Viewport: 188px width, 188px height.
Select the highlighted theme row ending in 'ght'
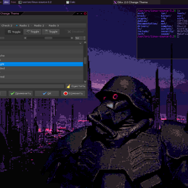[x=41, y=64]
